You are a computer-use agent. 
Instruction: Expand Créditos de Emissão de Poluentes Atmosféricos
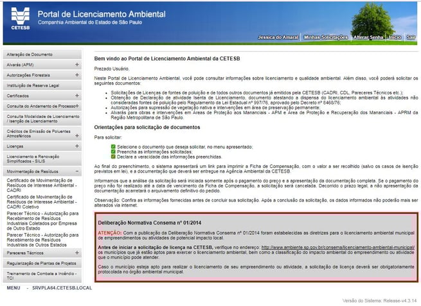pyautogui.click(x=77, y=136)
